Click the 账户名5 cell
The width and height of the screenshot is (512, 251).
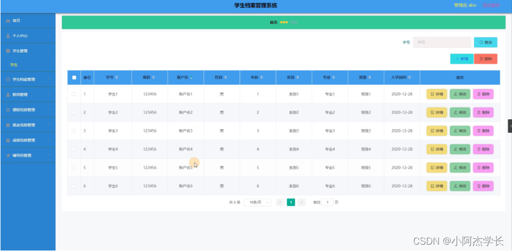pyautogui.click(x=186, y=168)
